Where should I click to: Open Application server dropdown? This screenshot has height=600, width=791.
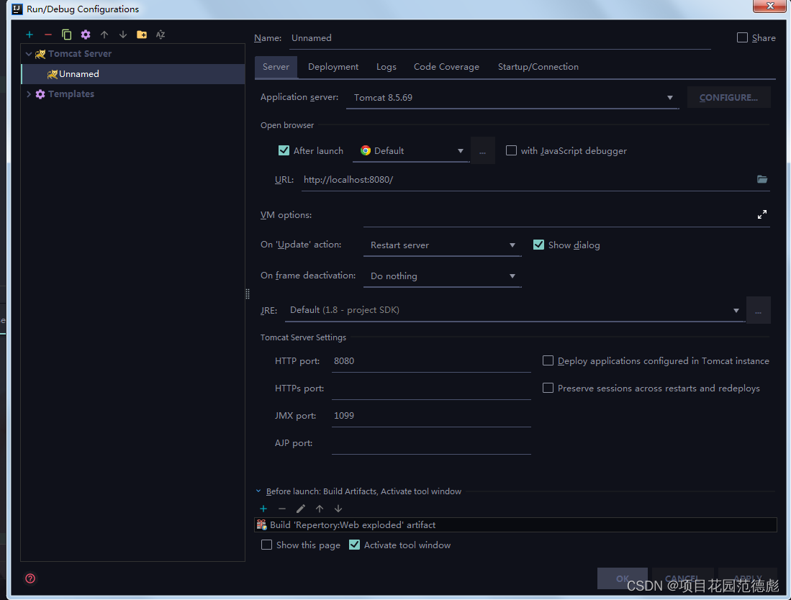pos(512,98)
